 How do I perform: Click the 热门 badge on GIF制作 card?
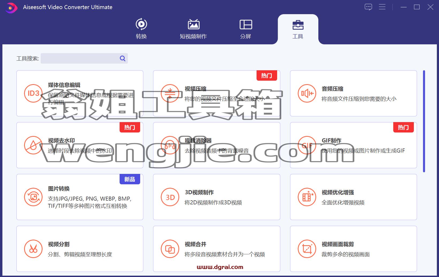[403, 127]
